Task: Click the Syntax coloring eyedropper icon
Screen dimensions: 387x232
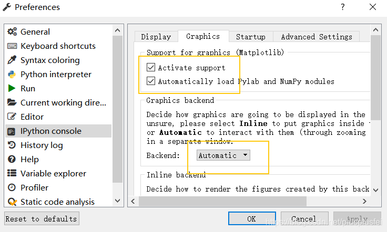Action: (12, 60)
